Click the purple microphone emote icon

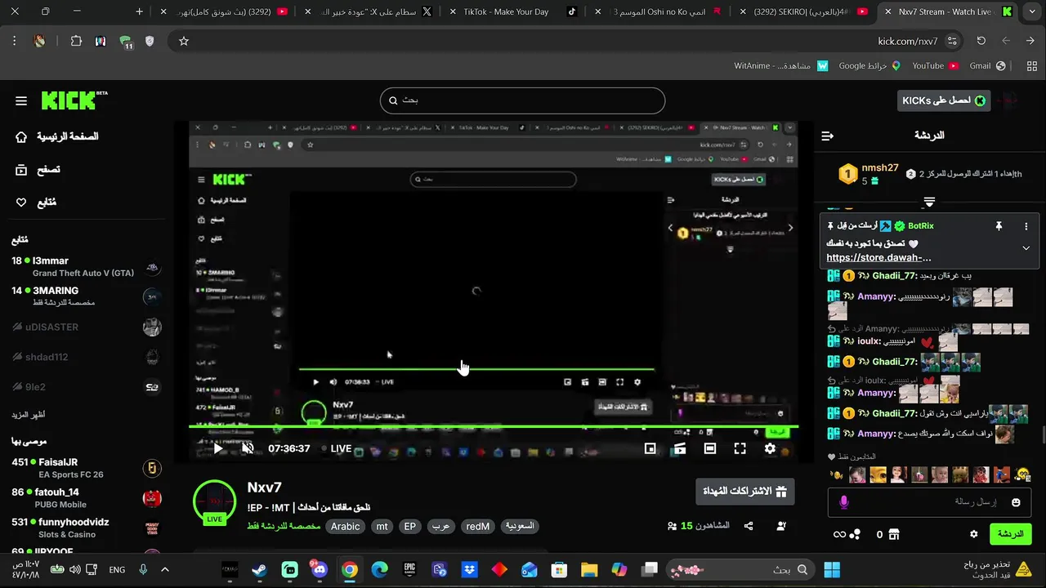(x=843, y=502)
